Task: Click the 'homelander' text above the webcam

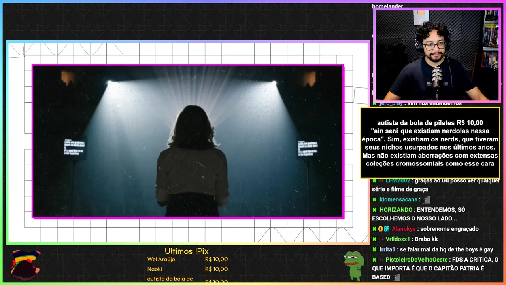Action: click(x=388, y=6)
